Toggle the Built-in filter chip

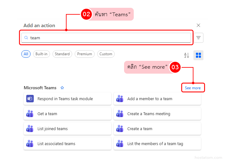pyautogui.click(x=42, y=54)
